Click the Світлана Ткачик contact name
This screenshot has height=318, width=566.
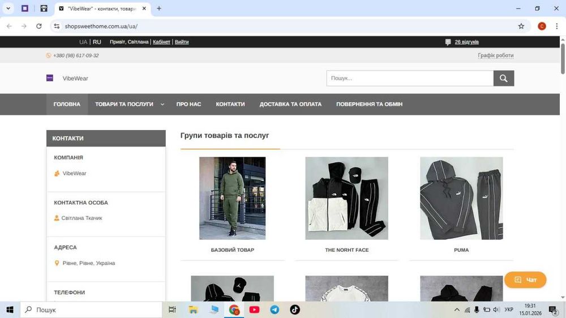point(82,218)
